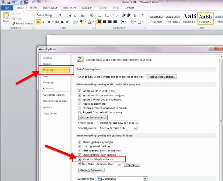
Task: Click the Word Options help icon
Action: point(211,48)
